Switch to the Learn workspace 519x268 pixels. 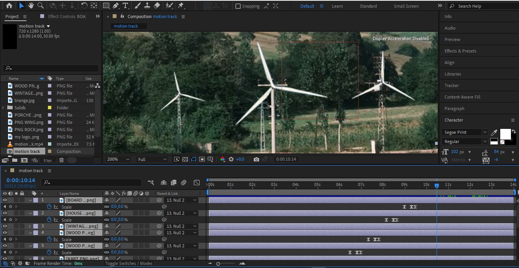click(337, 6)
